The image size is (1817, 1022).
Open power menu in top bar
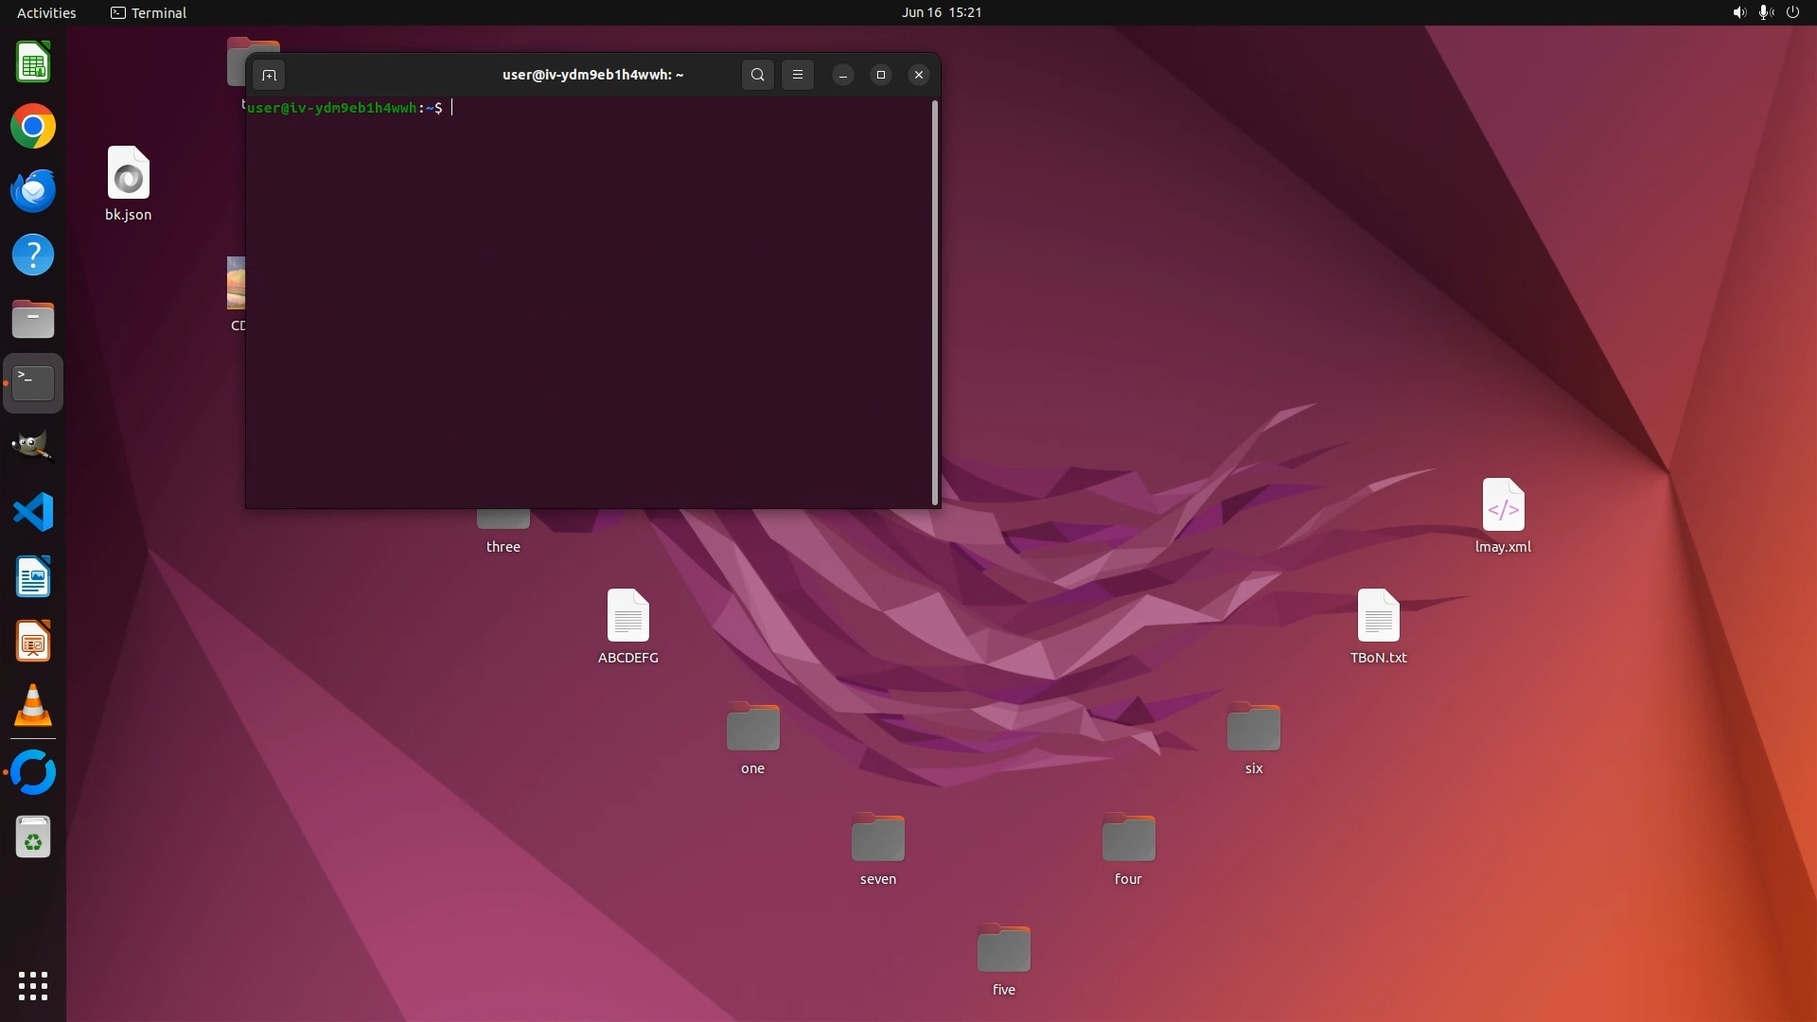click(1792, 12)
